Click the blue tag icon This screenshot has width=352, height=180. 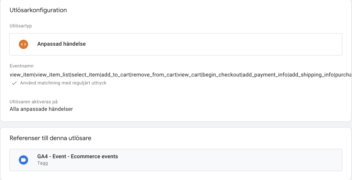tap(23, 160)
